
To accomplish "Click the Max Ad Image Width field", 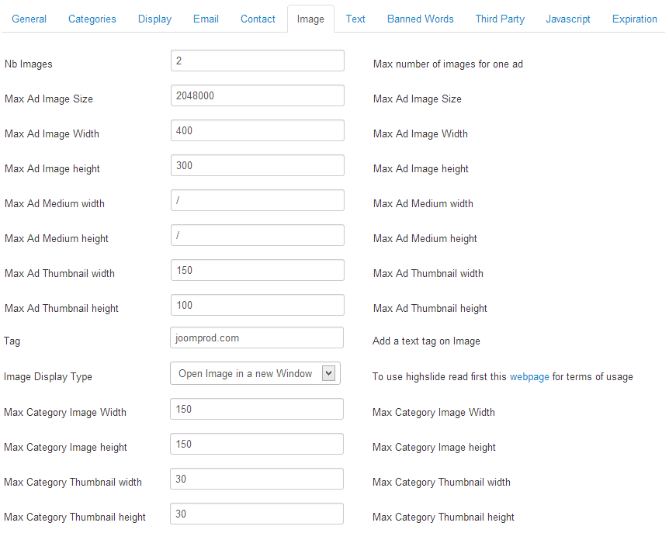I will [x=257, y=130].
